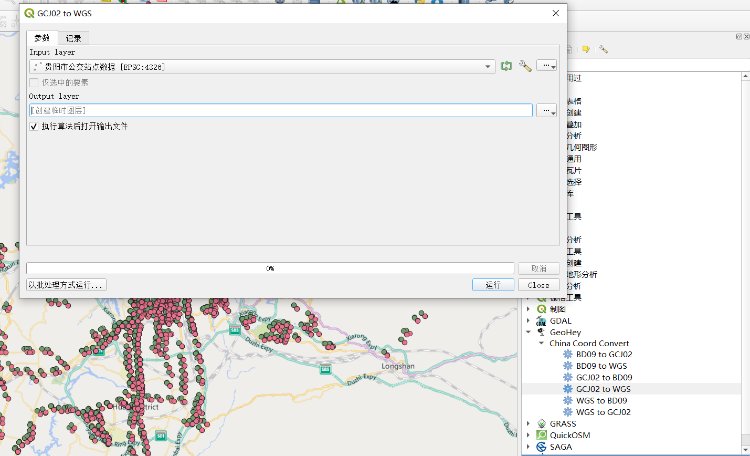Select the BD09 to GCJ02 gear icon
This screenshot has width=750, height=456.
[568, 354]
